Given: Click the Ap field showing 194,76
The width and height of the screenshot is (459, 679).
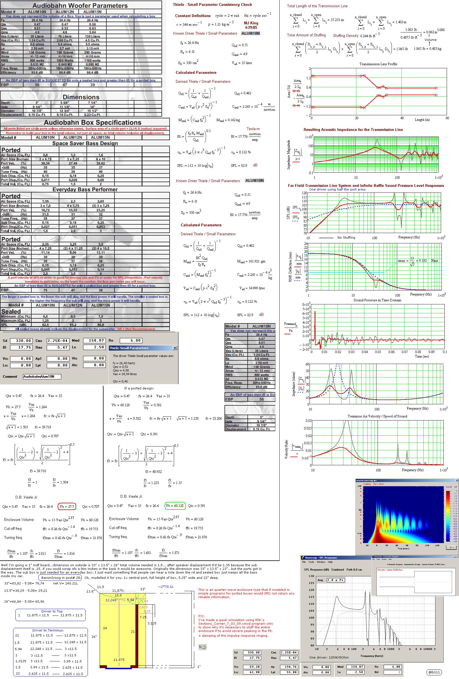Looking at the screenshot, I should (289, 667).
